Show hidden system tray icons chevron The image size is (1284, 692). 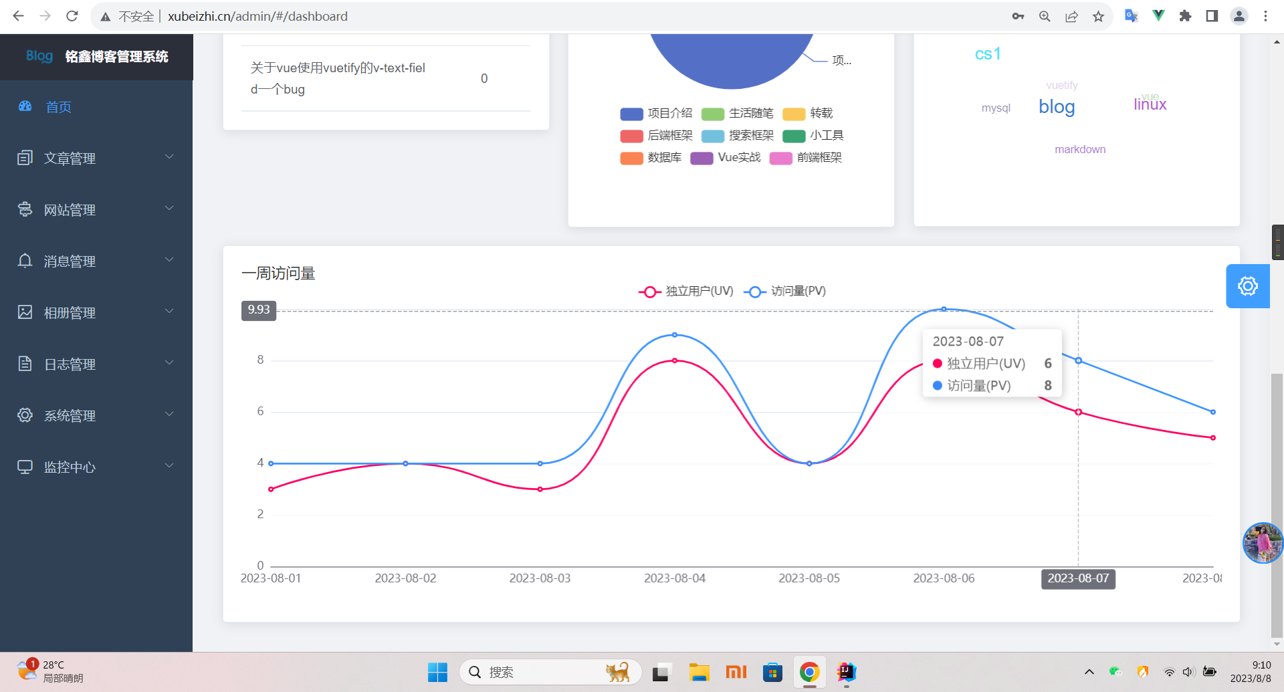click(1089, 672)
